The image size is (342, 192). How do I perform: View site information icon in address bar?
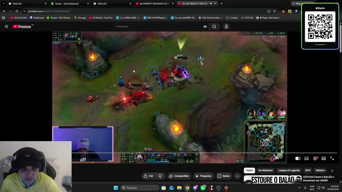(25, 11)
